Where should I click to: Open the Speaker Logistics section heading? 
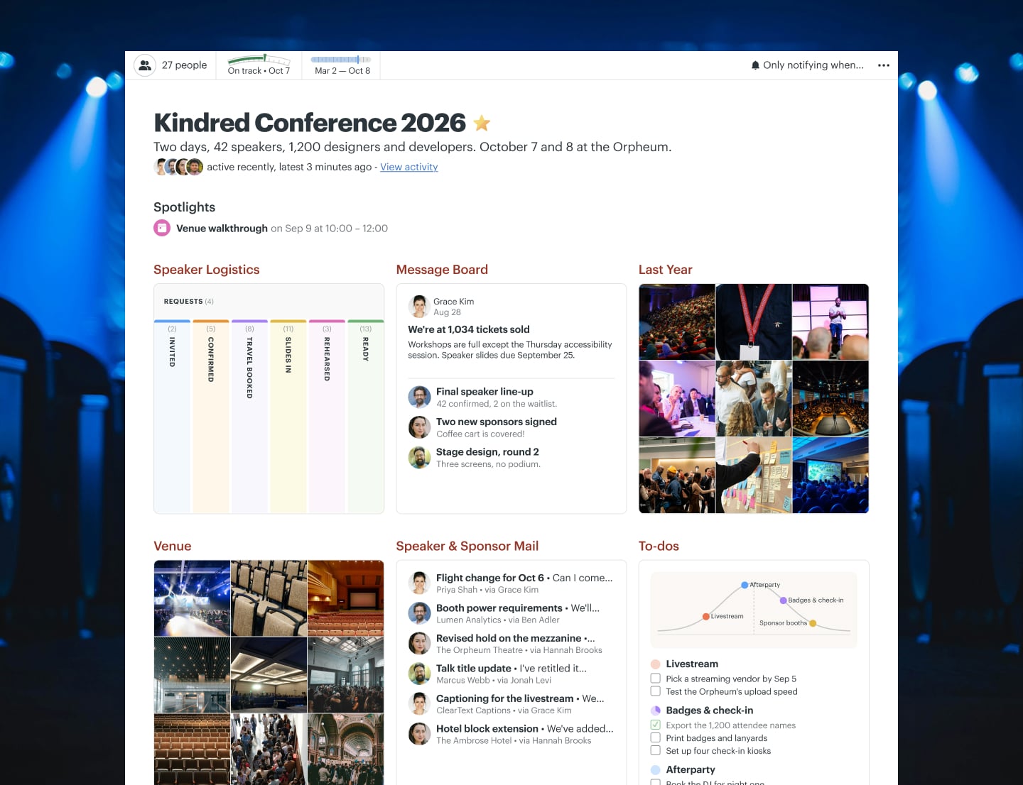pos(207,270)
